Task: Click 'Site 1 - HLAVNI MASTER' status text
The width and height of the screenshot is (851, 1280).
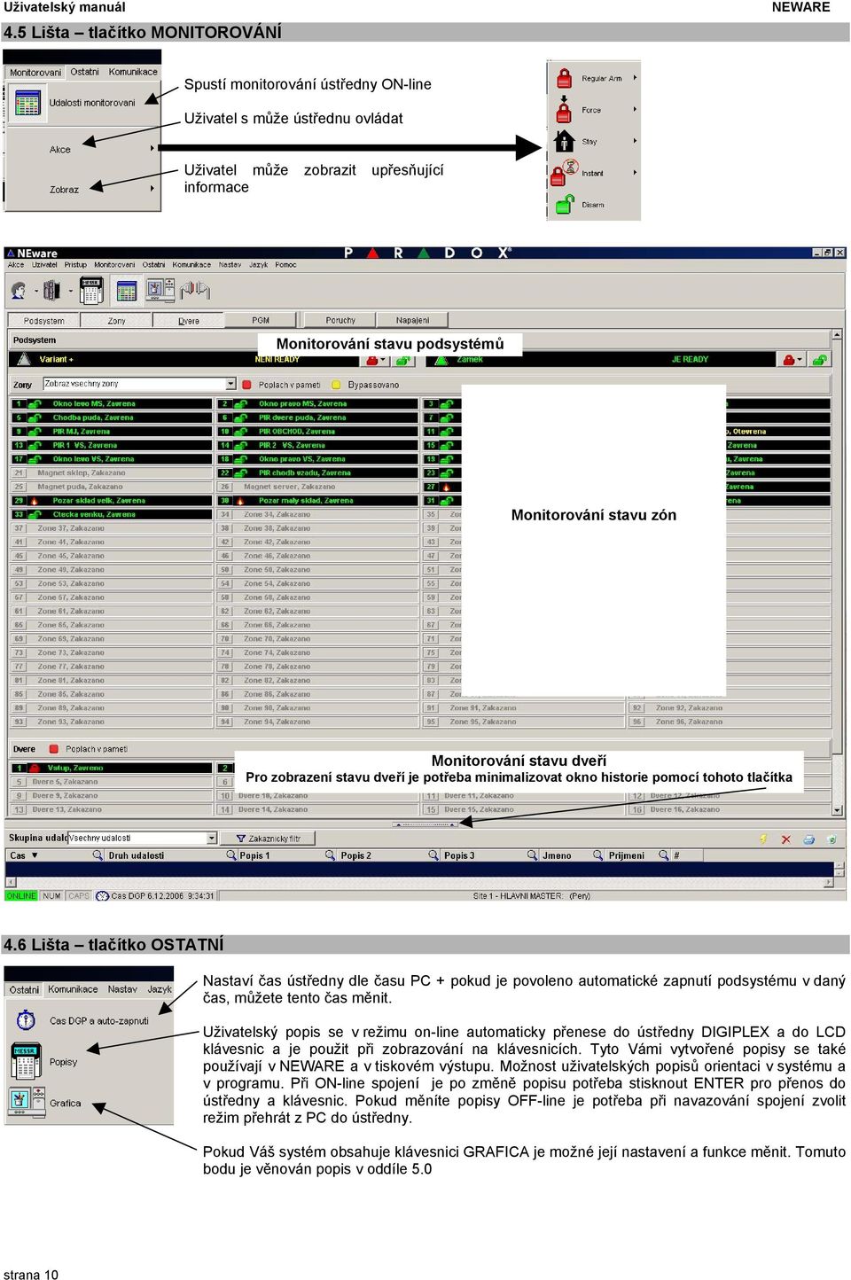Action: [x=519, y=896]
